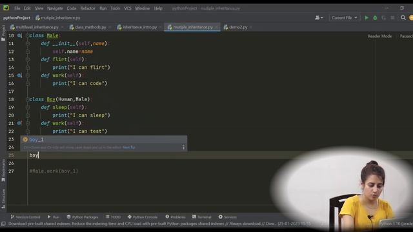Viewport: 413px width, 232px height.
Task: Click the Next Tip link in popup
Action: [x=129, y=148]
